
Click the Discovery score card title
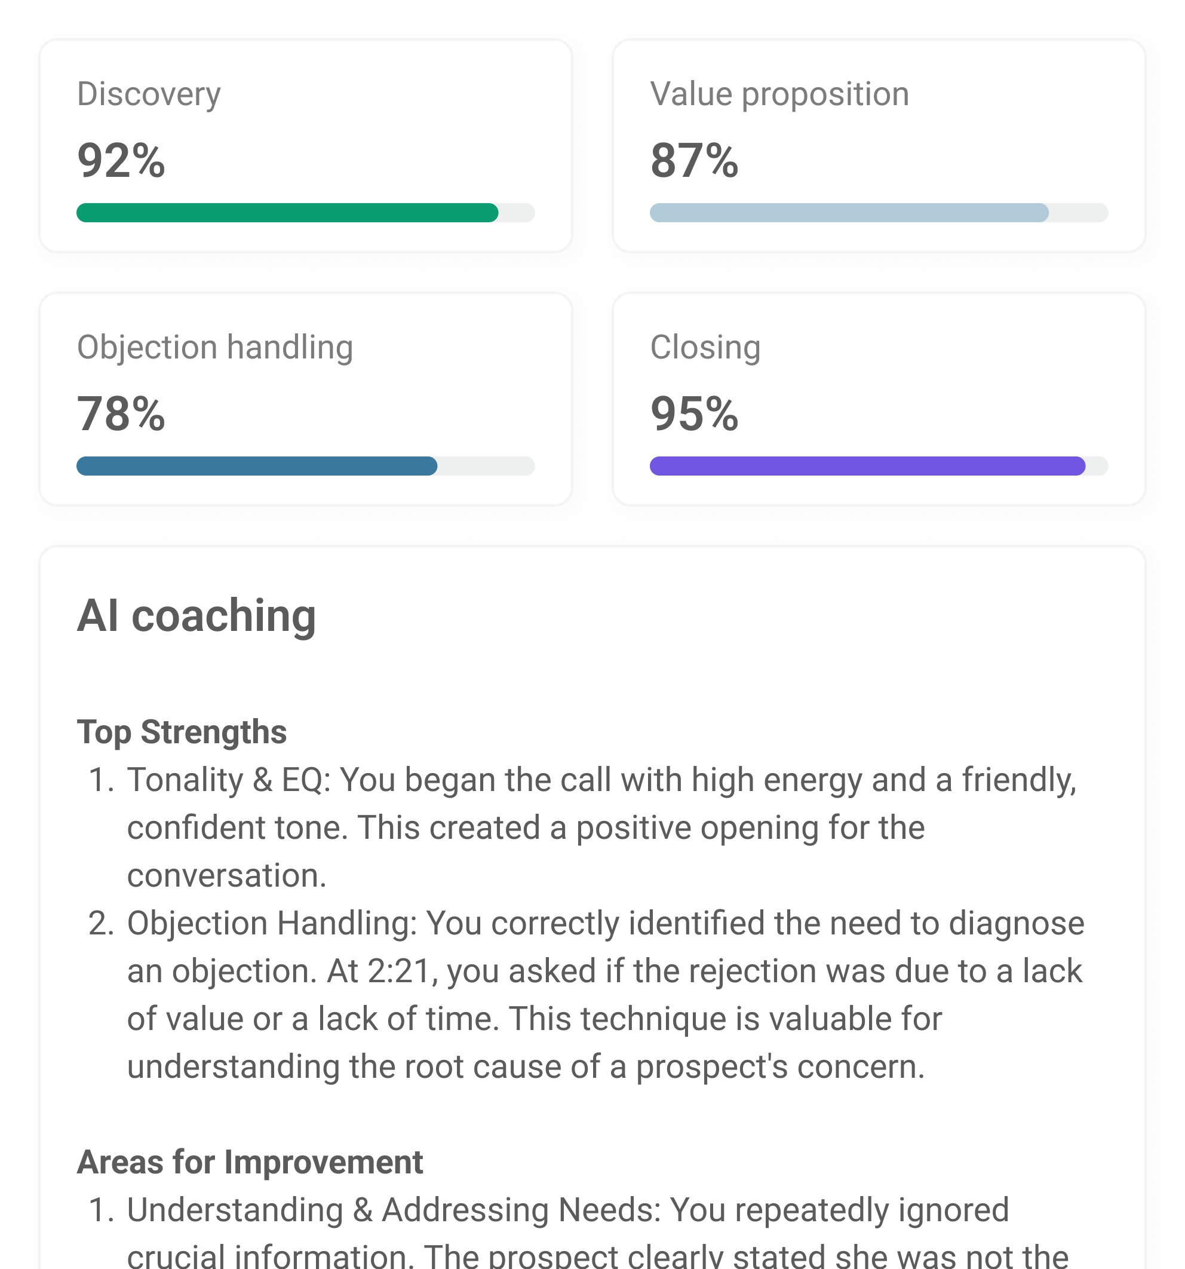pyautogui.click(x=149, y=94)
